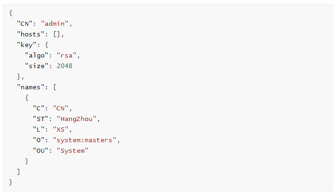Click the empty hosts array brackets
336x196 pixels.
[x=57, y=34]
